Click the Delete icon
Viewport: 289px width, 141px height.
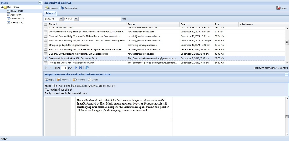pos(90,80)
